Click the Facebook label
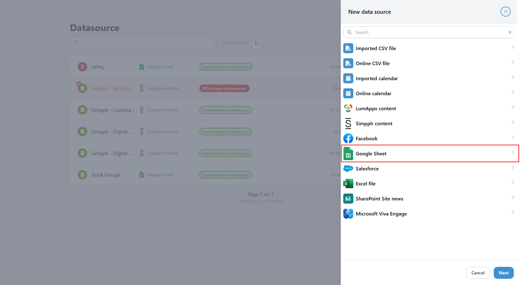 (x=366, y=138)
